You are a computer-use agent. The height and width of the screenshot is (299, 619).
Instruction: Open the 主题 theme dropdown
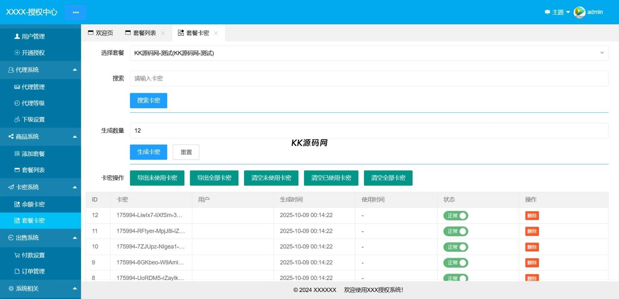(x=558, y=12)
